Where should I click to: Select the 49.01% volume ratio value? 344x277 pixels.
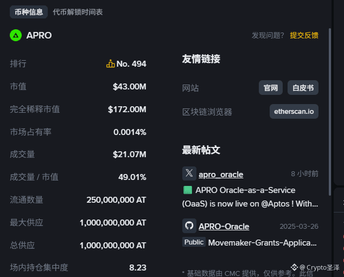[132, 177]
